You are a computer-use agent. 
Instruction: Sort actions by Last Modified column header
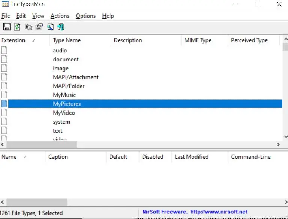click(200, 157)
